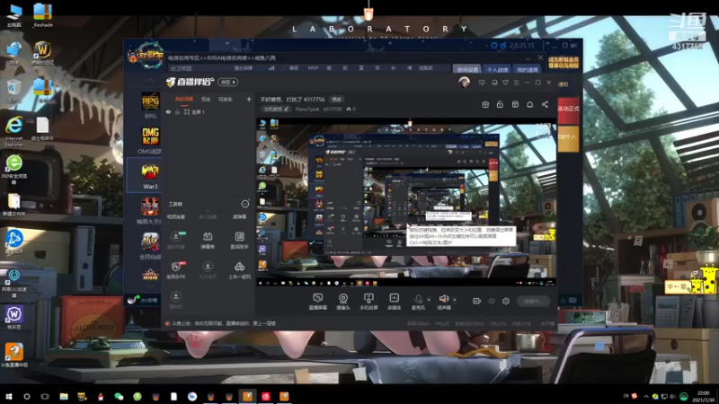Open the 房间设置 tab in the back window

coord(466,69)
